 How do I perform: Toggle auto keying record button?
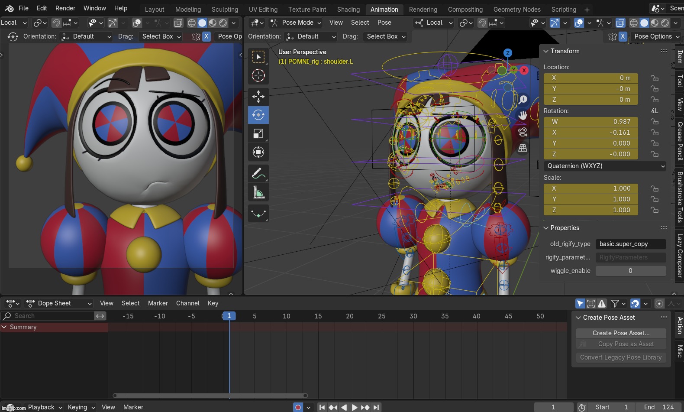[298, 407]
